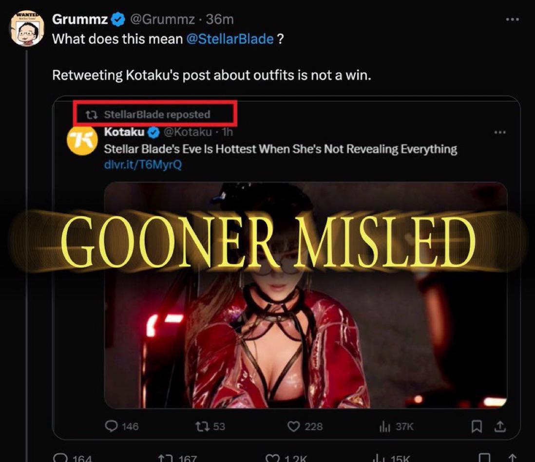Open the dlvr.it/T6MyrQ article link
This screenshot has width=535, height=462.
(143, 165)
